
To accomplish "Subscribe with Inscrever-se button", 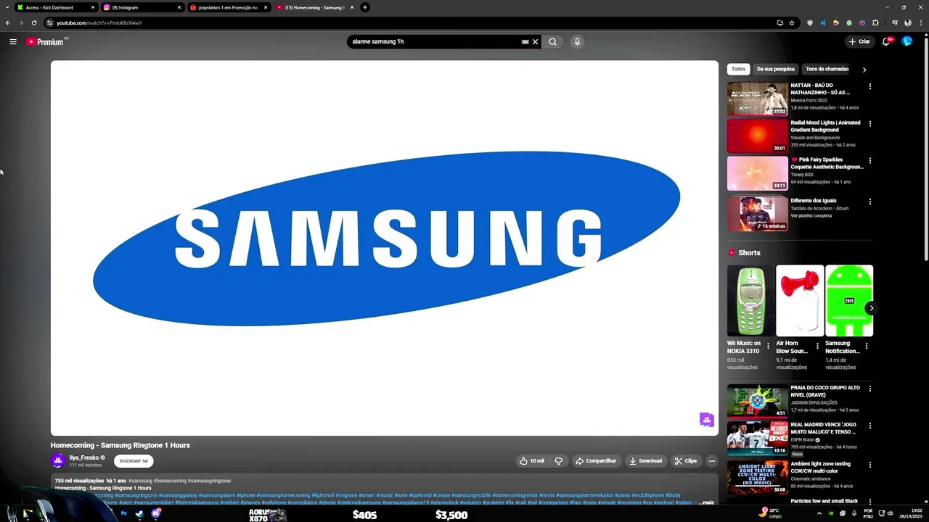I will [x=134, y=460].
